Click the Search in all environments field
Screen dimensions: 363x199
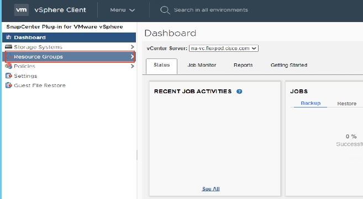tap(211, 10)
